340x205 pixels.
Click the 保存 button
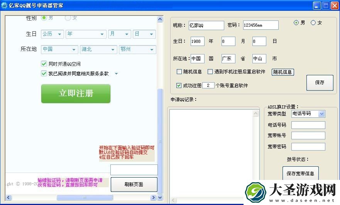tap(320, 83)
